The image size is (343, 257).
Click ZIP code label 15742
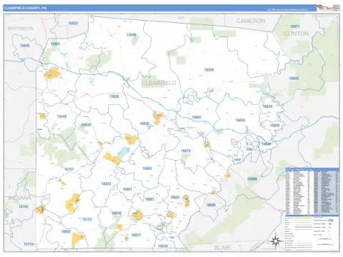(24, 206)
